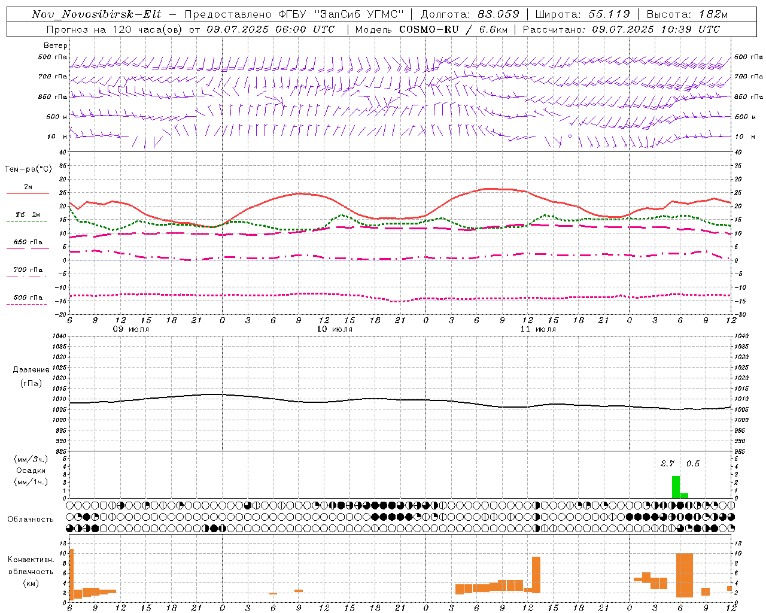Click the Td 2м dew point legend entry
The width and height of the screenshot is (766, 613).
pos(28,214)
